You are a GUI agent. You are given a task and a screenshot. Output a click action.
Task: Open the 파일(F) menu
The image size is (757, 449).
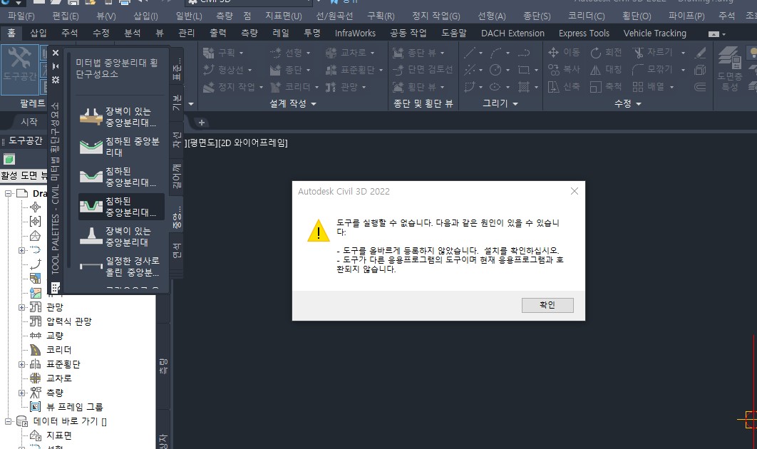pyautogui.click(x=21, y=16)
